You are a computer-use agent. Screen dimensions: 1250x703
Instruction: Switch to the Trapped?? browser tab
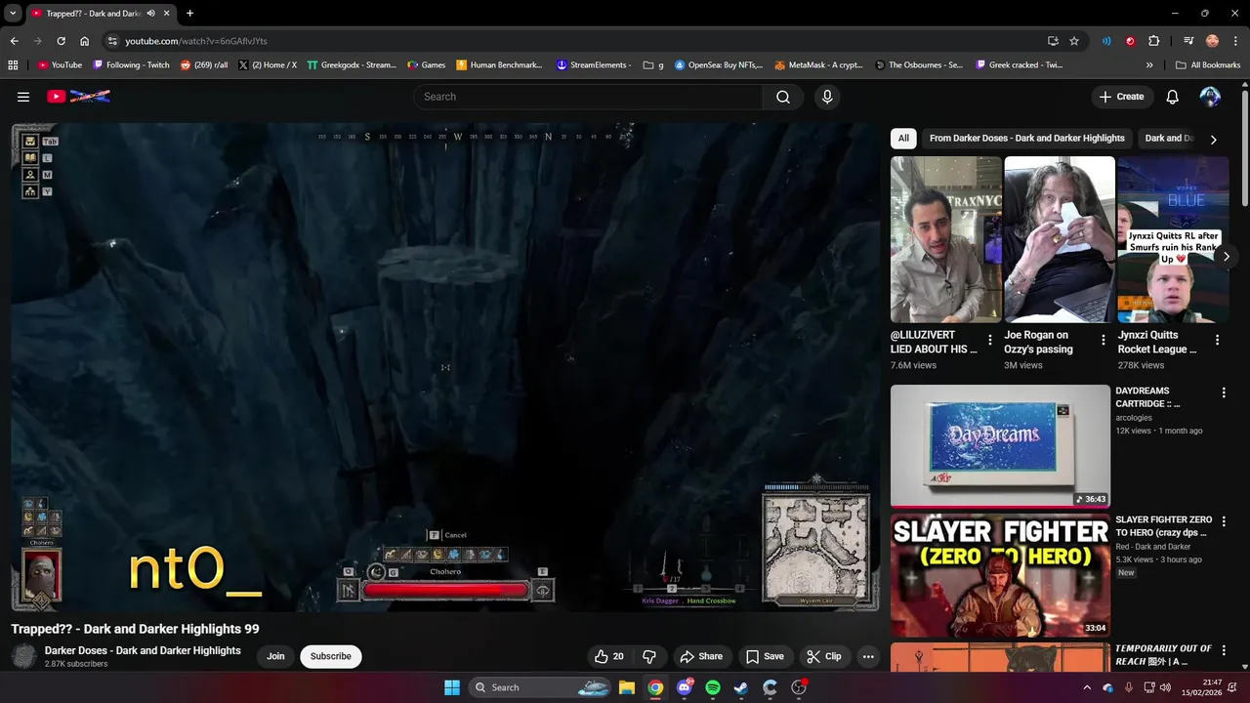click(94, 14)
